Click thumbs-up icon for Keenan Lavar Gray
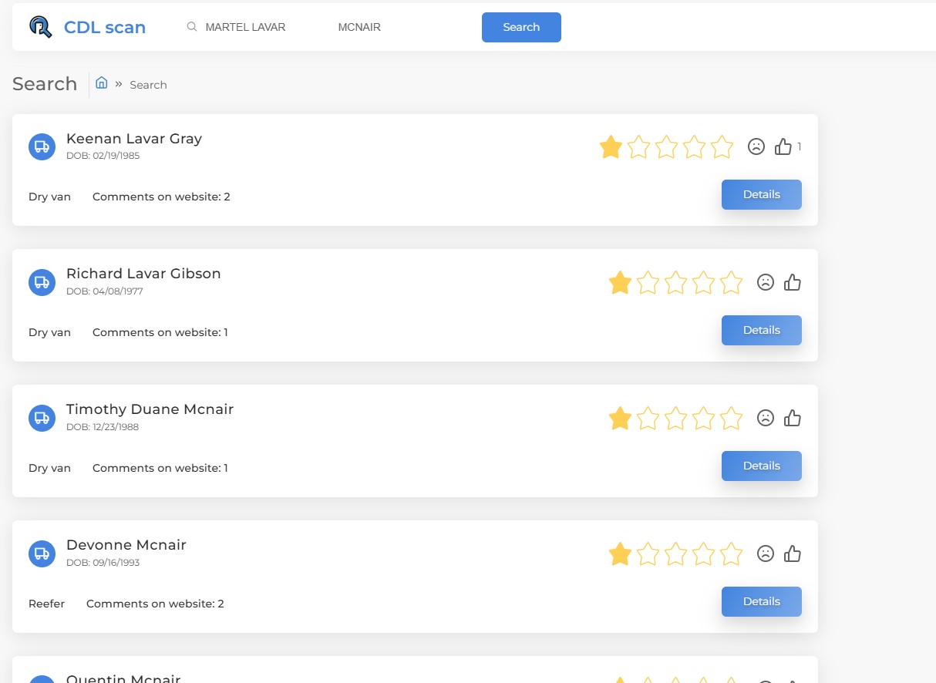The image size is (936, 683). [x=783, y=146]
